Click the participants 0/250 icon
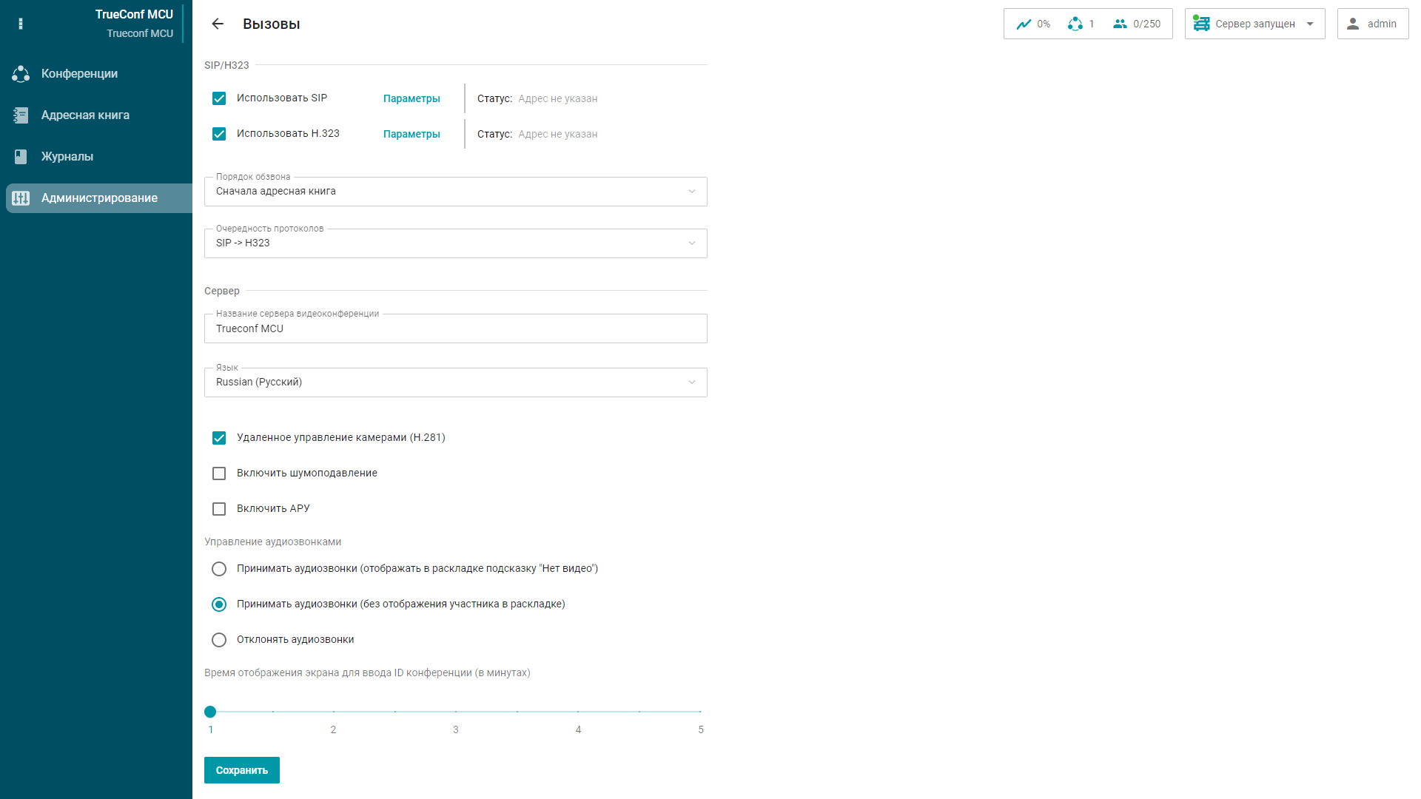 [1120, 24]
